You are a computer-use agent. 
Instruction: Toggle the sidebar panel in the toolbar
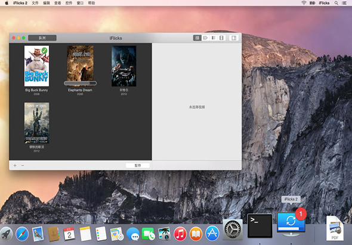(234, 38)
